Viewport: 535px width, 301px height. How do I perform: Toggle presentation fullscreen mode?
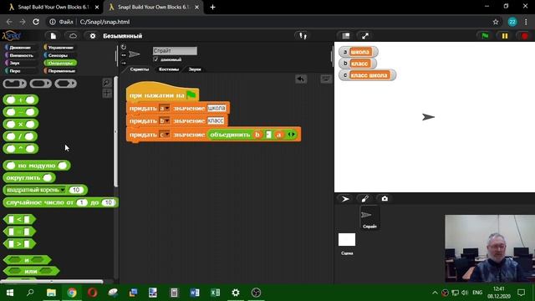pos(365,36)
